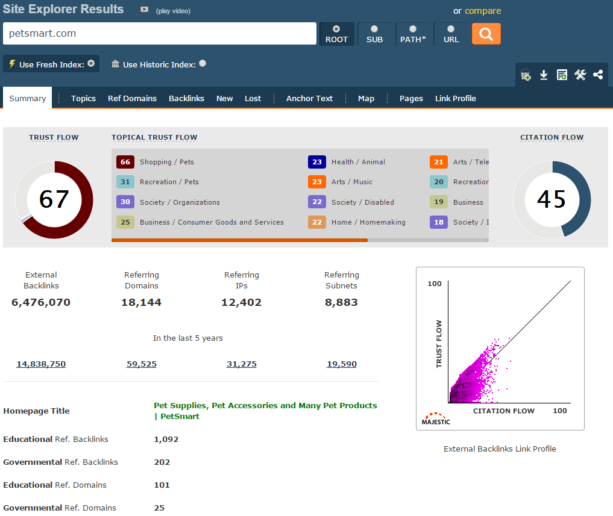
Task: Switch to the Ref Domains tab
Action: [x=132, y=99]
